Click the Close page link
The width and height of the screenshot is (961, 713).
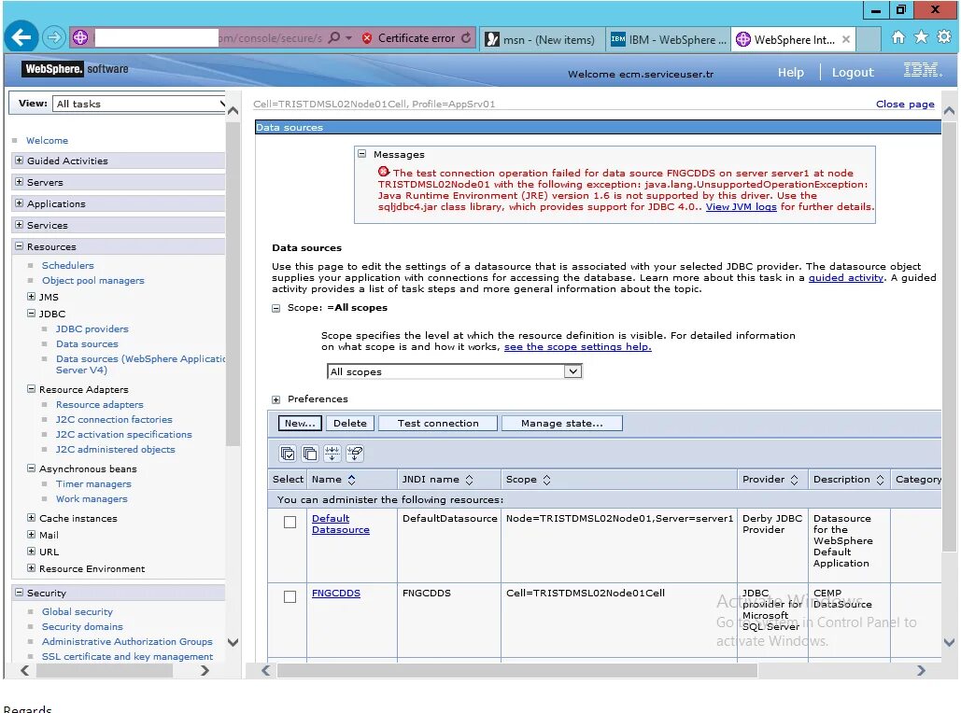(905, 105)
